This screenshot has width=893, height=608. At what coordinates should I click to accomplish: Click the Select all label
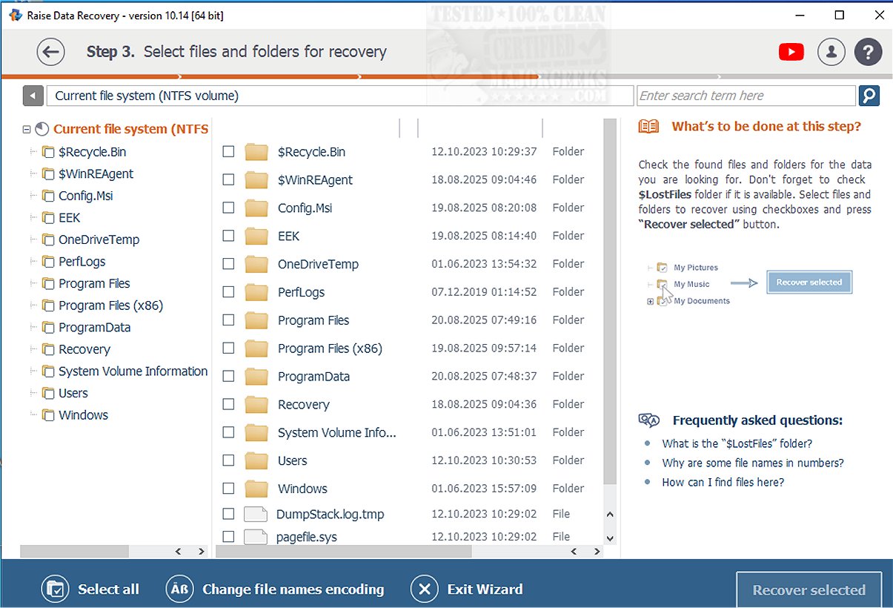point(109,589)
